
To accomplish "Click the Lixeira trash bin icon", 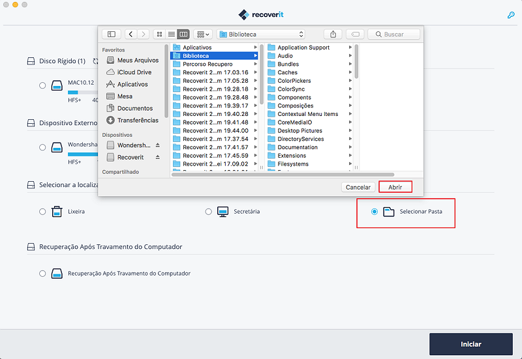I will pyautogui.click(x=57, y=211).
